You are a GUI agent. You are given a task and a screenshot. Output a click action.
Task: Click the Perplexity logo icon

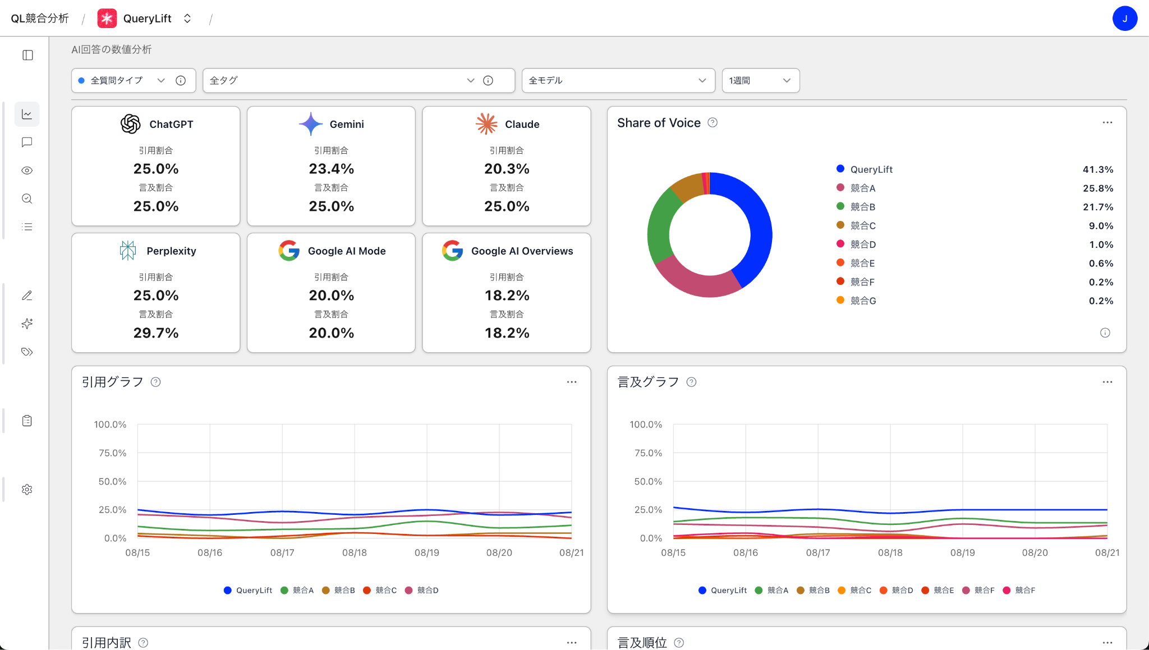pos(128,251)
